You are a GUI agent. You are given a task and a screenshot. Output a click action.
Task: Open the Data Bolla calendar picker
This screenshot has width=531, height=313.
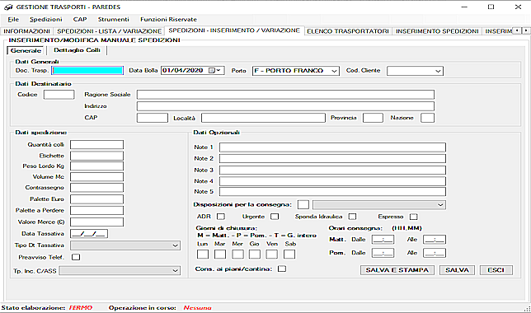214,70
